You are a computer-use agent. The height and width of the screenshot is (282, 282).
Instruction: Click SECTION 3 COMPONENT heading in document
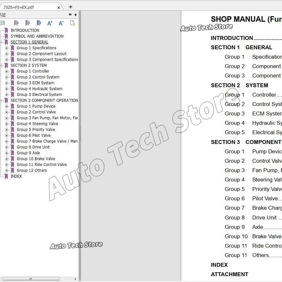[x=246, y=142]
